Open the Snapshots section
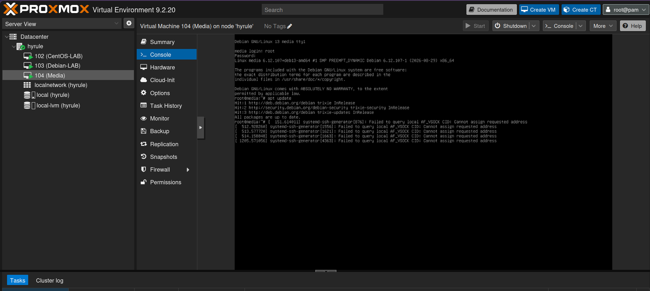The height and width of the screenshot is (291, 650). point(167,156)
